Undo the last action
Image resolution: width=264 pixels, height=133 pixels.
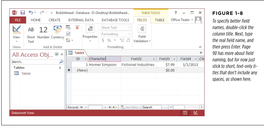[x=31, y=13]
